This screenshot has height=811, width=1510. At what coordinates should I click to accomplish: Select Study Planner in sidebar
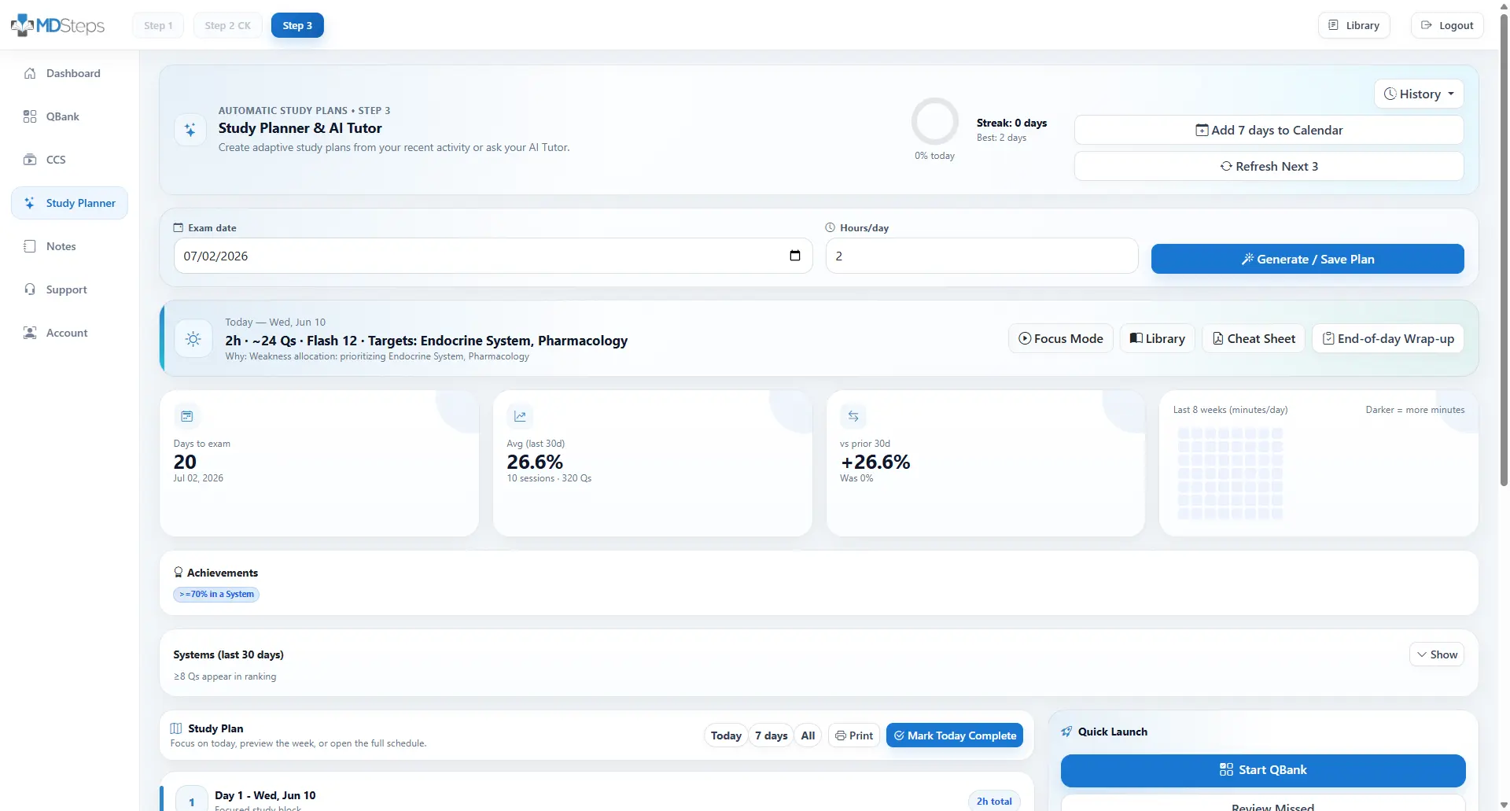[69, 203]
